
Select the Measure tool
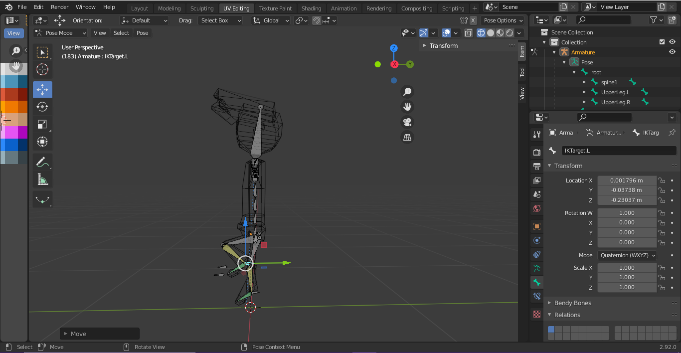[x=42, y=179]
